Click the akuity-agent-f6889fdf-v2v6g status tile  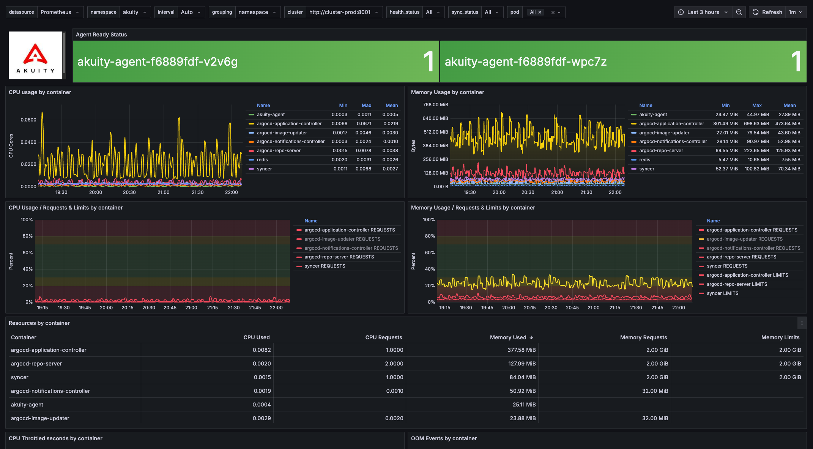[x=256, y=61]
